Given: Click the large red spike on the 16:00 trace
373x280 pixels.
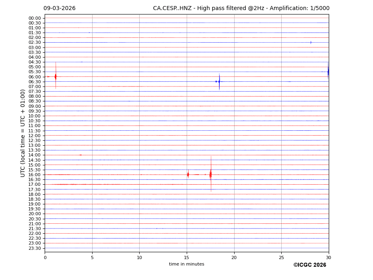Looking at the screenshot, I should coord(210,174).
